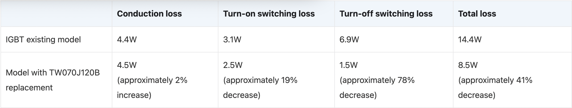The height and width of the screenshot is (108, 572).
Task: Click the approximately 41% decrease note
Action: (x=495, y=88)
